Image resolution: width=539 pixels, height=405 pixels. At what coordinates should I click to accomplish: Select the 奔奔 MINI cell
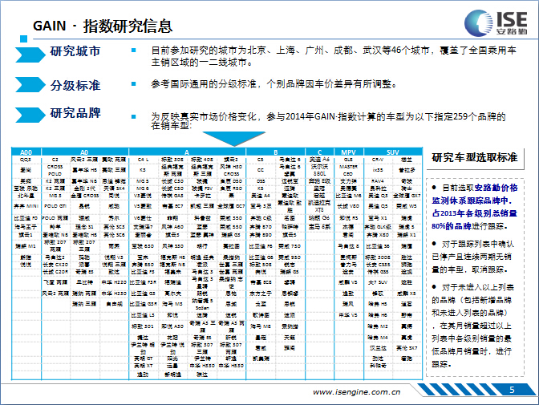point(26,206)
